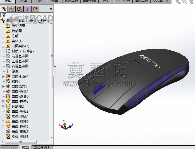This screenshot has width=195, height=149.
Task: Open the ConfigurationManager tab icon
Action: tap(19, 9)
